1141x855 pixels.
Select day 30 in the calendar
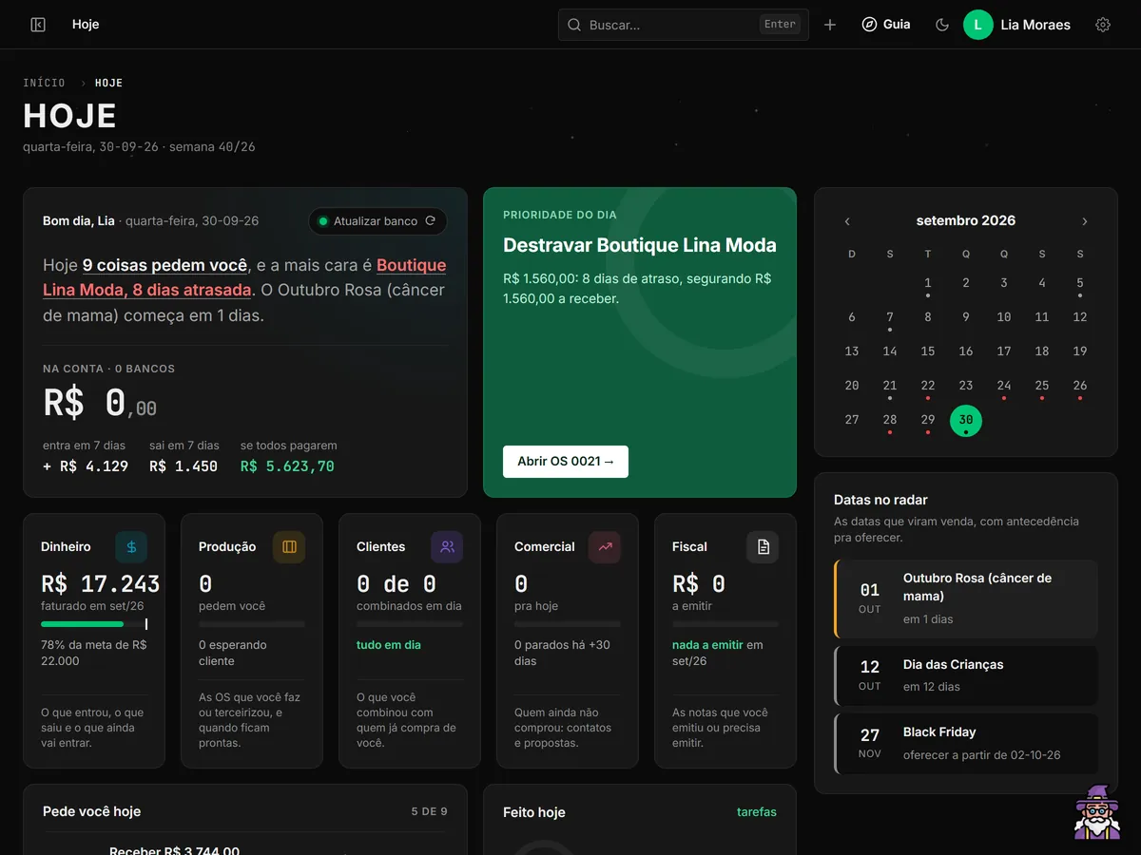pos(966,420)
